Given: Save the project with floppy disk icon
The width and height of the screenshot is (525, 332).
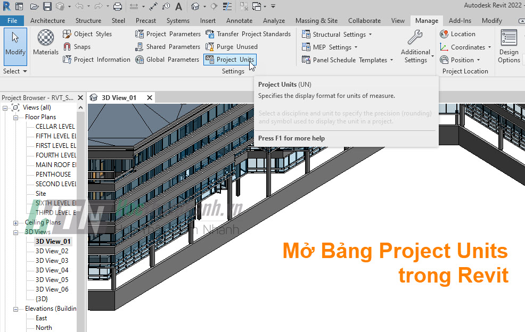Looking at the screenshot, I should [x=47, y=6].
